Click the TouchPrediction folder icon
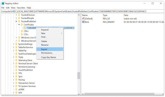Viewport: 165px width, 97px height. coord(16,70)
